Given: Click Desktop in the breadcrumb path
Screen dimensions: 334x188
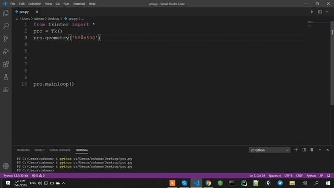Looking at the screenshot, I should [53, 19].
